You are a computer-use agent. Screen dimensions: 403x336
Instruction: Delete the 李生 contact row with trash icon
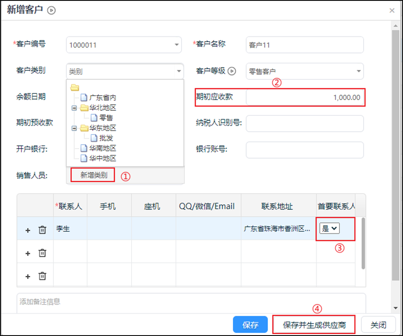pos(42,230)
